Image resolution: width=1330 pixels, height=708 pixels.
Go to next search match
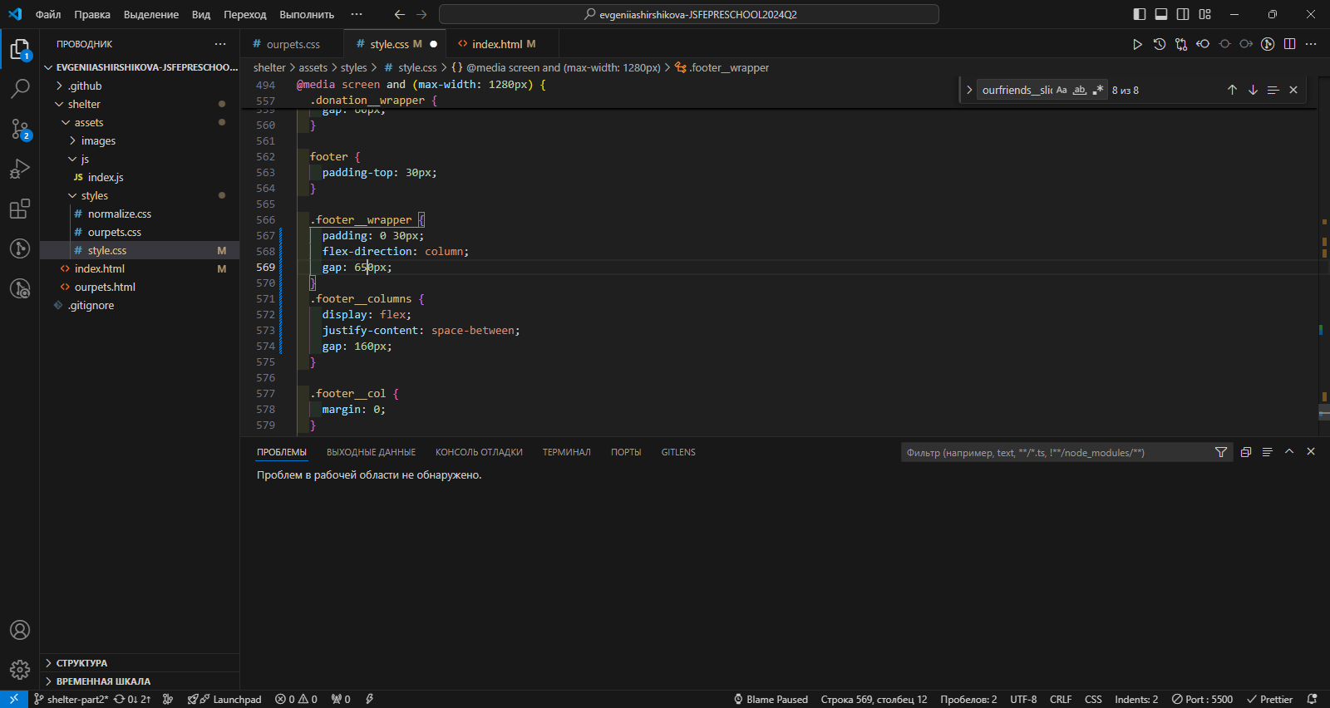(x=1253, y=90)
